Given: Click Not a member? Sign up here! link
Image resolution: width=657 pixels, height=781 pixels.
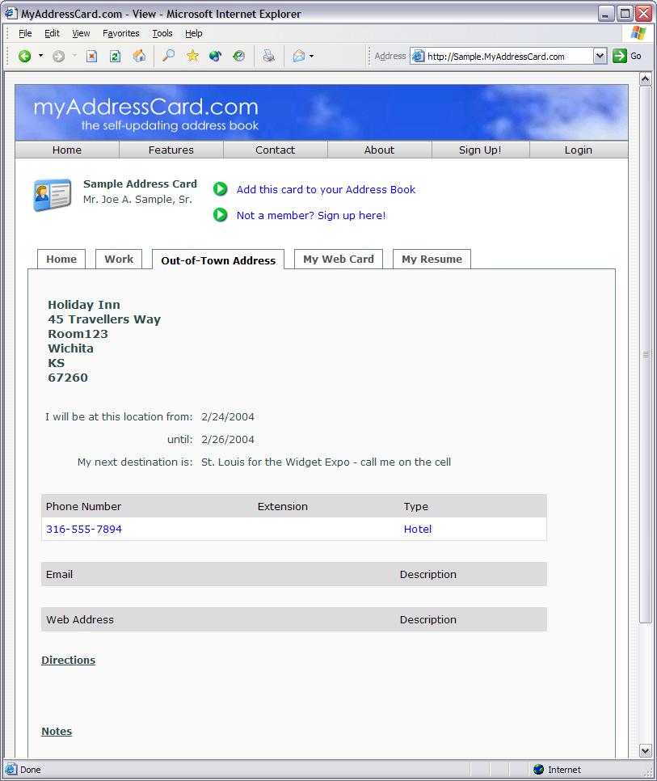Looking at the screenshot, I should [x=310, y=215].
